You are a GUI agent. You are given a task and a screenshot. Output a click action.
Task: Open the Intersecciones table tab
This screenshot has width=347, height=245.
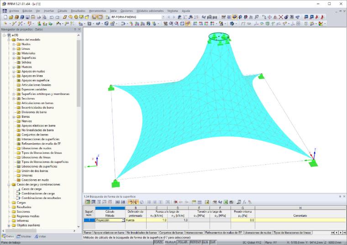194,233
